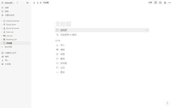Click the Reading List icon

4,39
